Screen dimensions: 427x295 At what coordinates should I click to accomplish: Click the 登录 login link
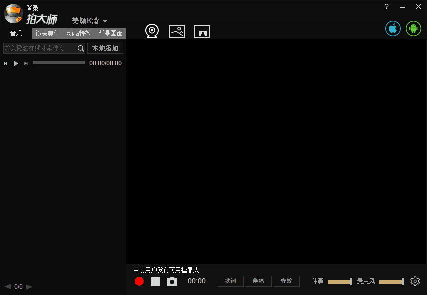32,8
